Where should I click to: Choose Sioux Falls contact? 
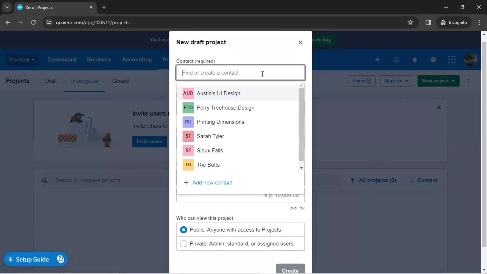pyautogui.click(x=238, y=150)
